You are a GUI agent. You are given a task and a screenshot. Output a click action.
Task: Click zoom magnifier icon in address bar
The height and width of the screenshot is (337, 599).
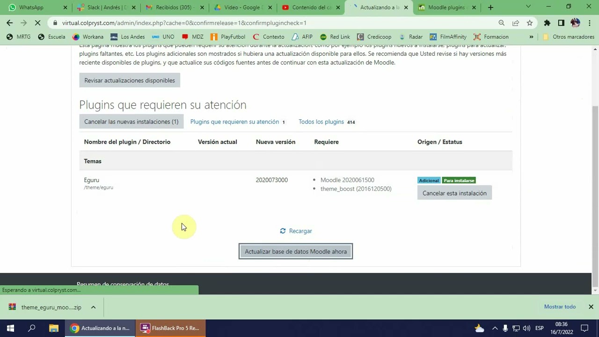tap(502, 23)
